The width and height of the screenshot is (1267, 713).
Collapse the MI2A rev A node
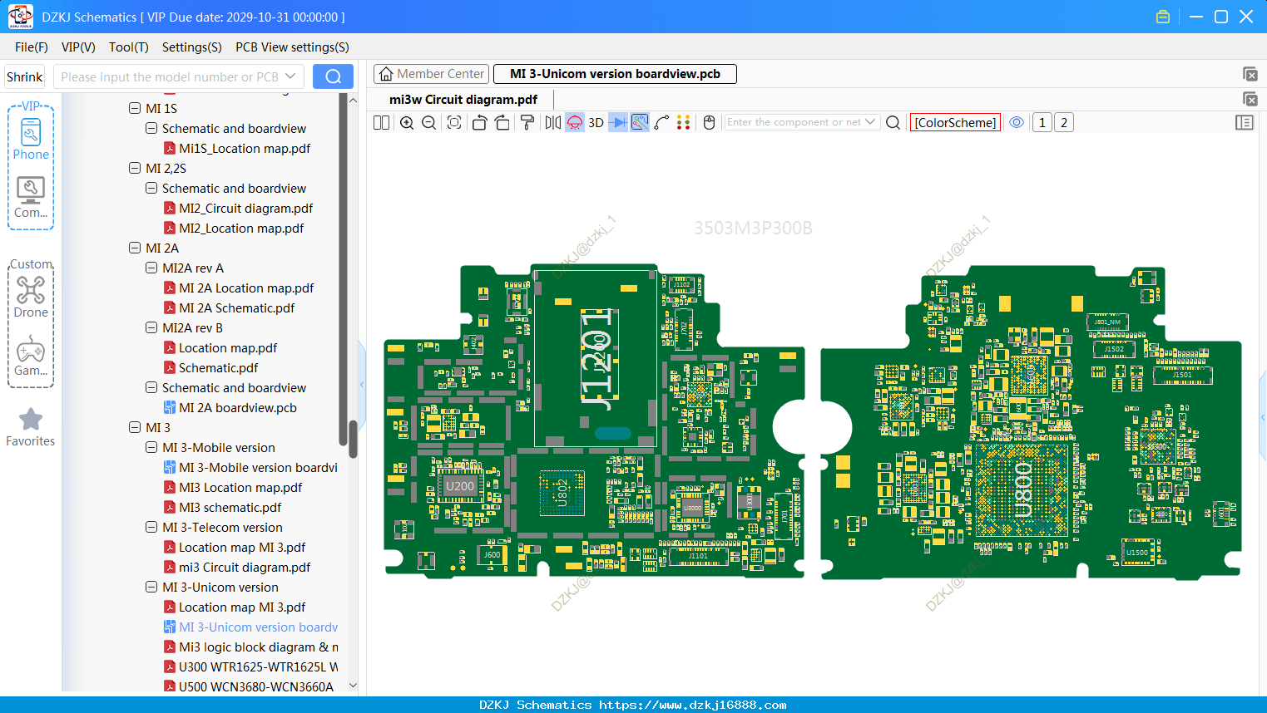click(x=151, y=268)
